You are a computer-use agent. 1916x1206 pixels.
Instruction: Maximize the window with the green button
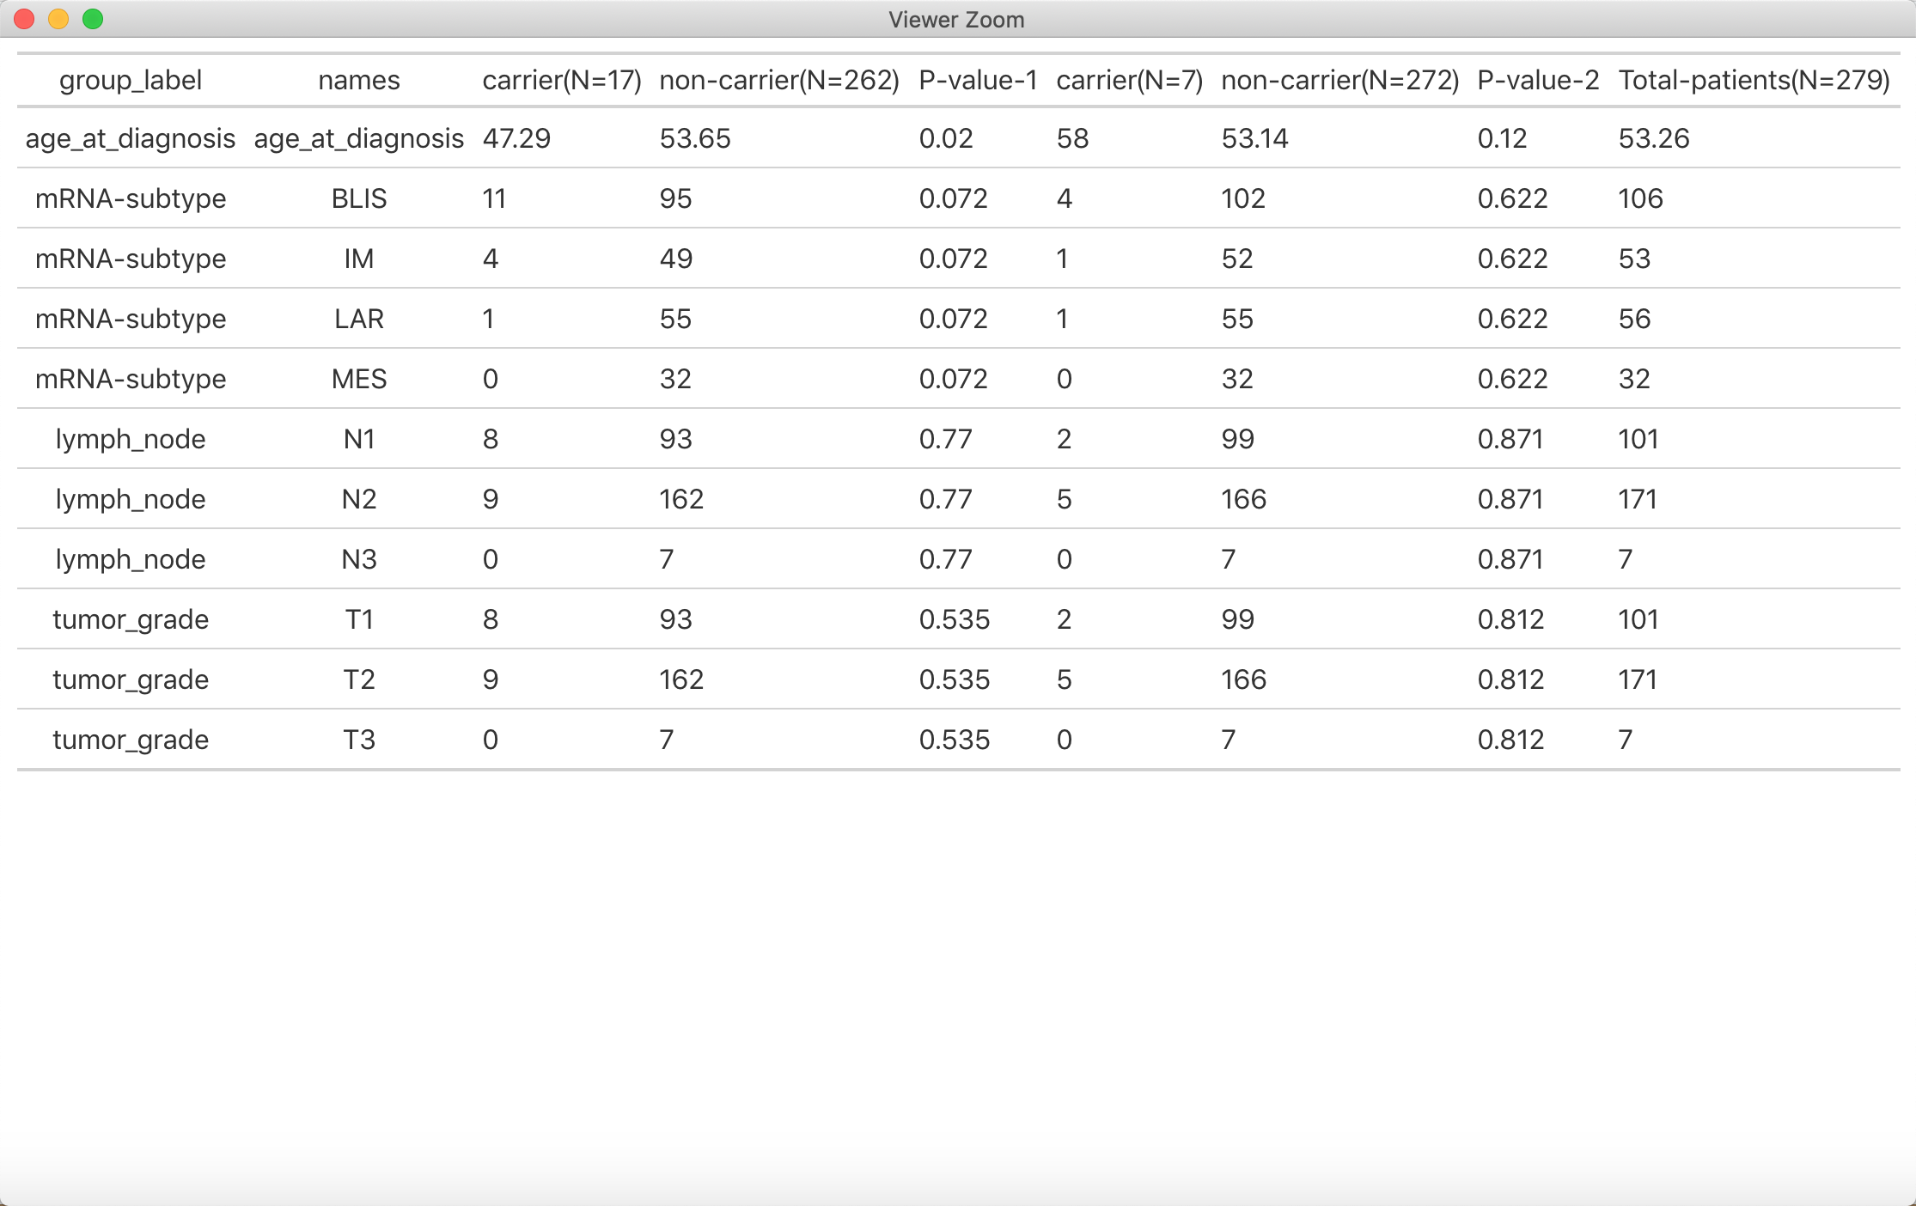tap(93, 19)
